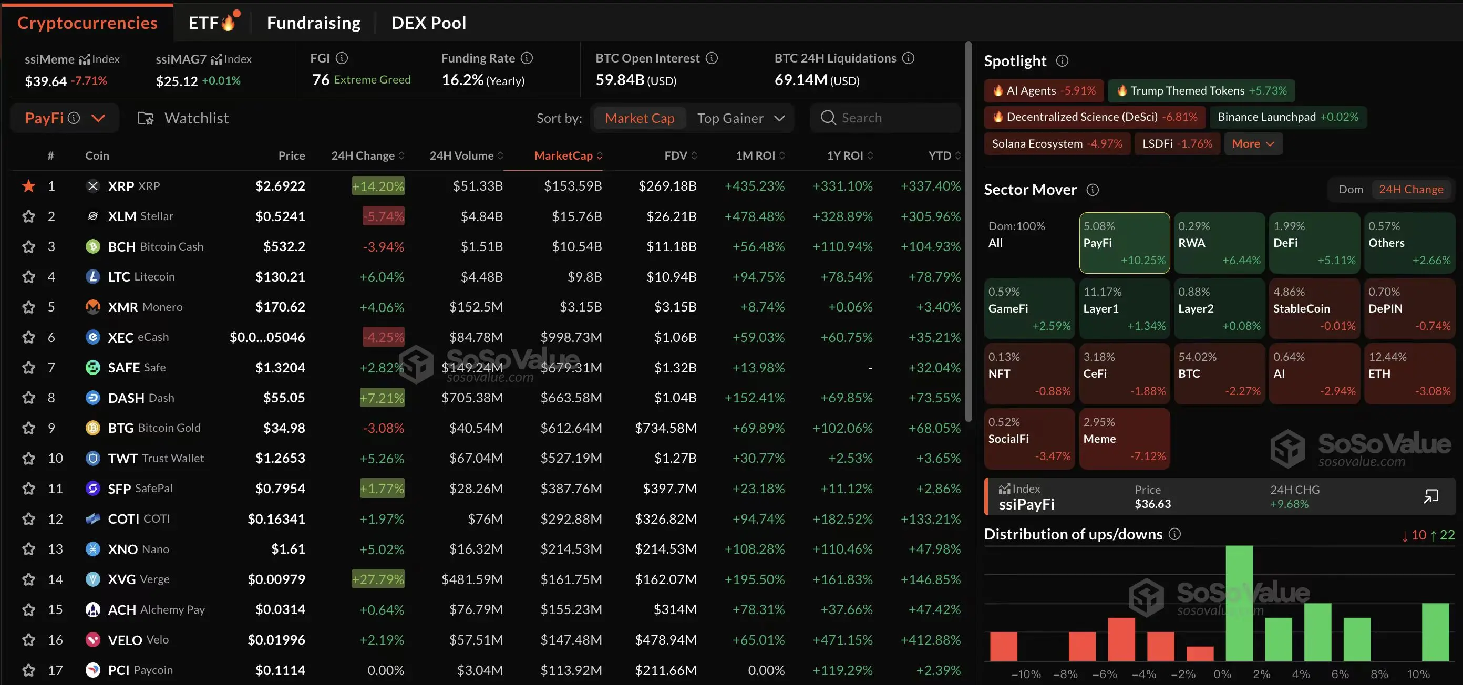Expand the More spotlight categories
Image resolution: width=1463 pixels, height=685 pixels.
tap(1252, 143)
